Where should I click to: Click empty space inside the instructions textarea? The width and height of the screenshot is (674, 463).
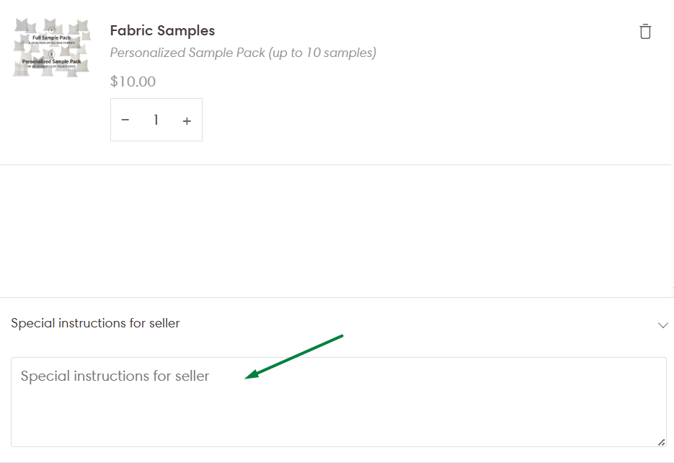click(x=433, y=415)
